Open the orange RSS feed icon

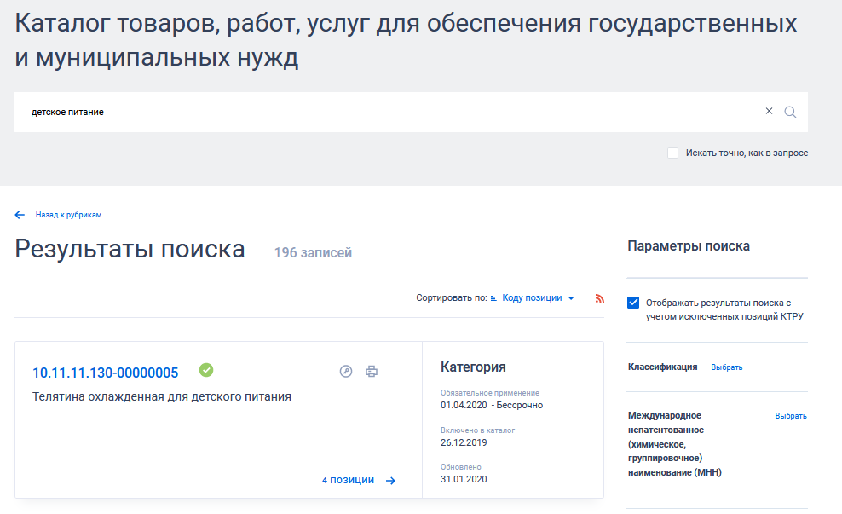(599, 298)
